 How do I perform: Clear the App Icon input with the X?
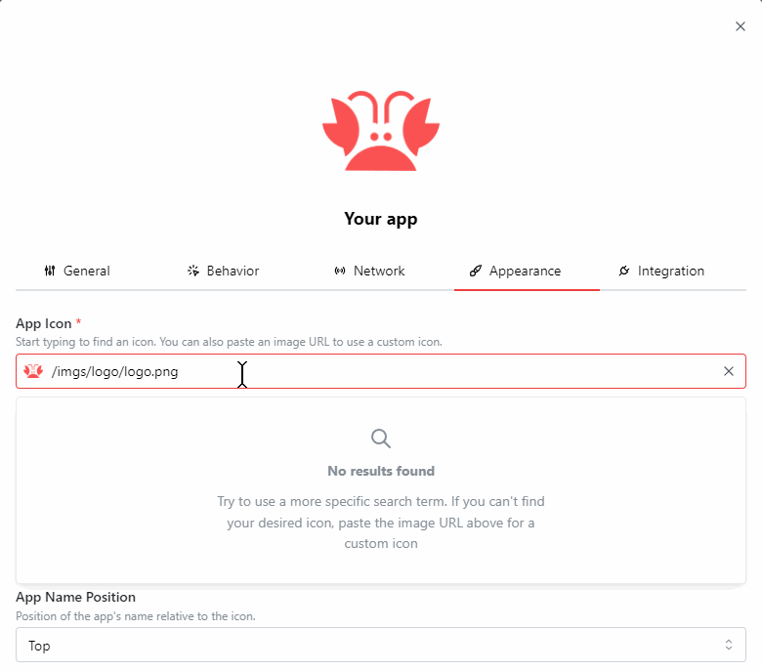[728, 371]
